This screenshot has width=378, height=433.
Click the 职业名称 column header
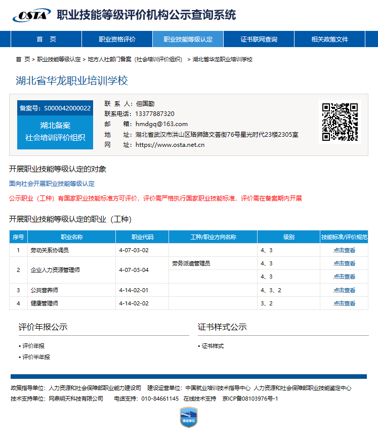(x=72, y=237)
